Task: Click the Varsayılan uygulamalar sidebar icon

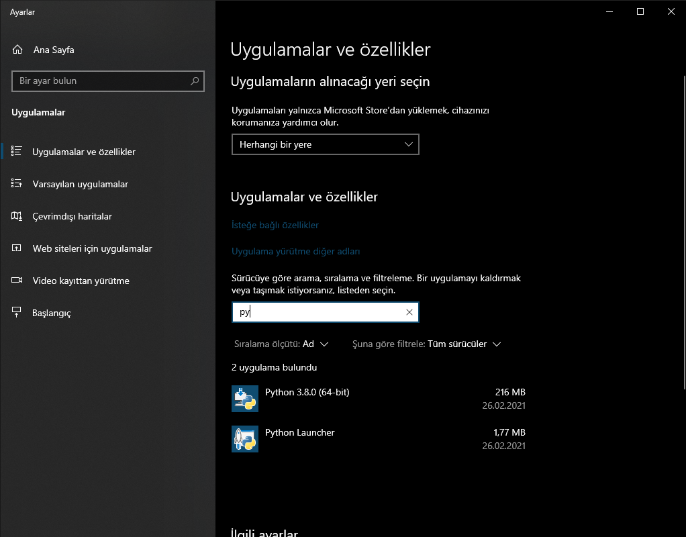Action: pos(17,183)
